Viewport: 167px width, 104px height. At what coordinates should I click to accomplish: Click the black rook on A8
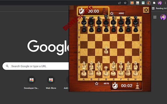click(x=84, y=20)
